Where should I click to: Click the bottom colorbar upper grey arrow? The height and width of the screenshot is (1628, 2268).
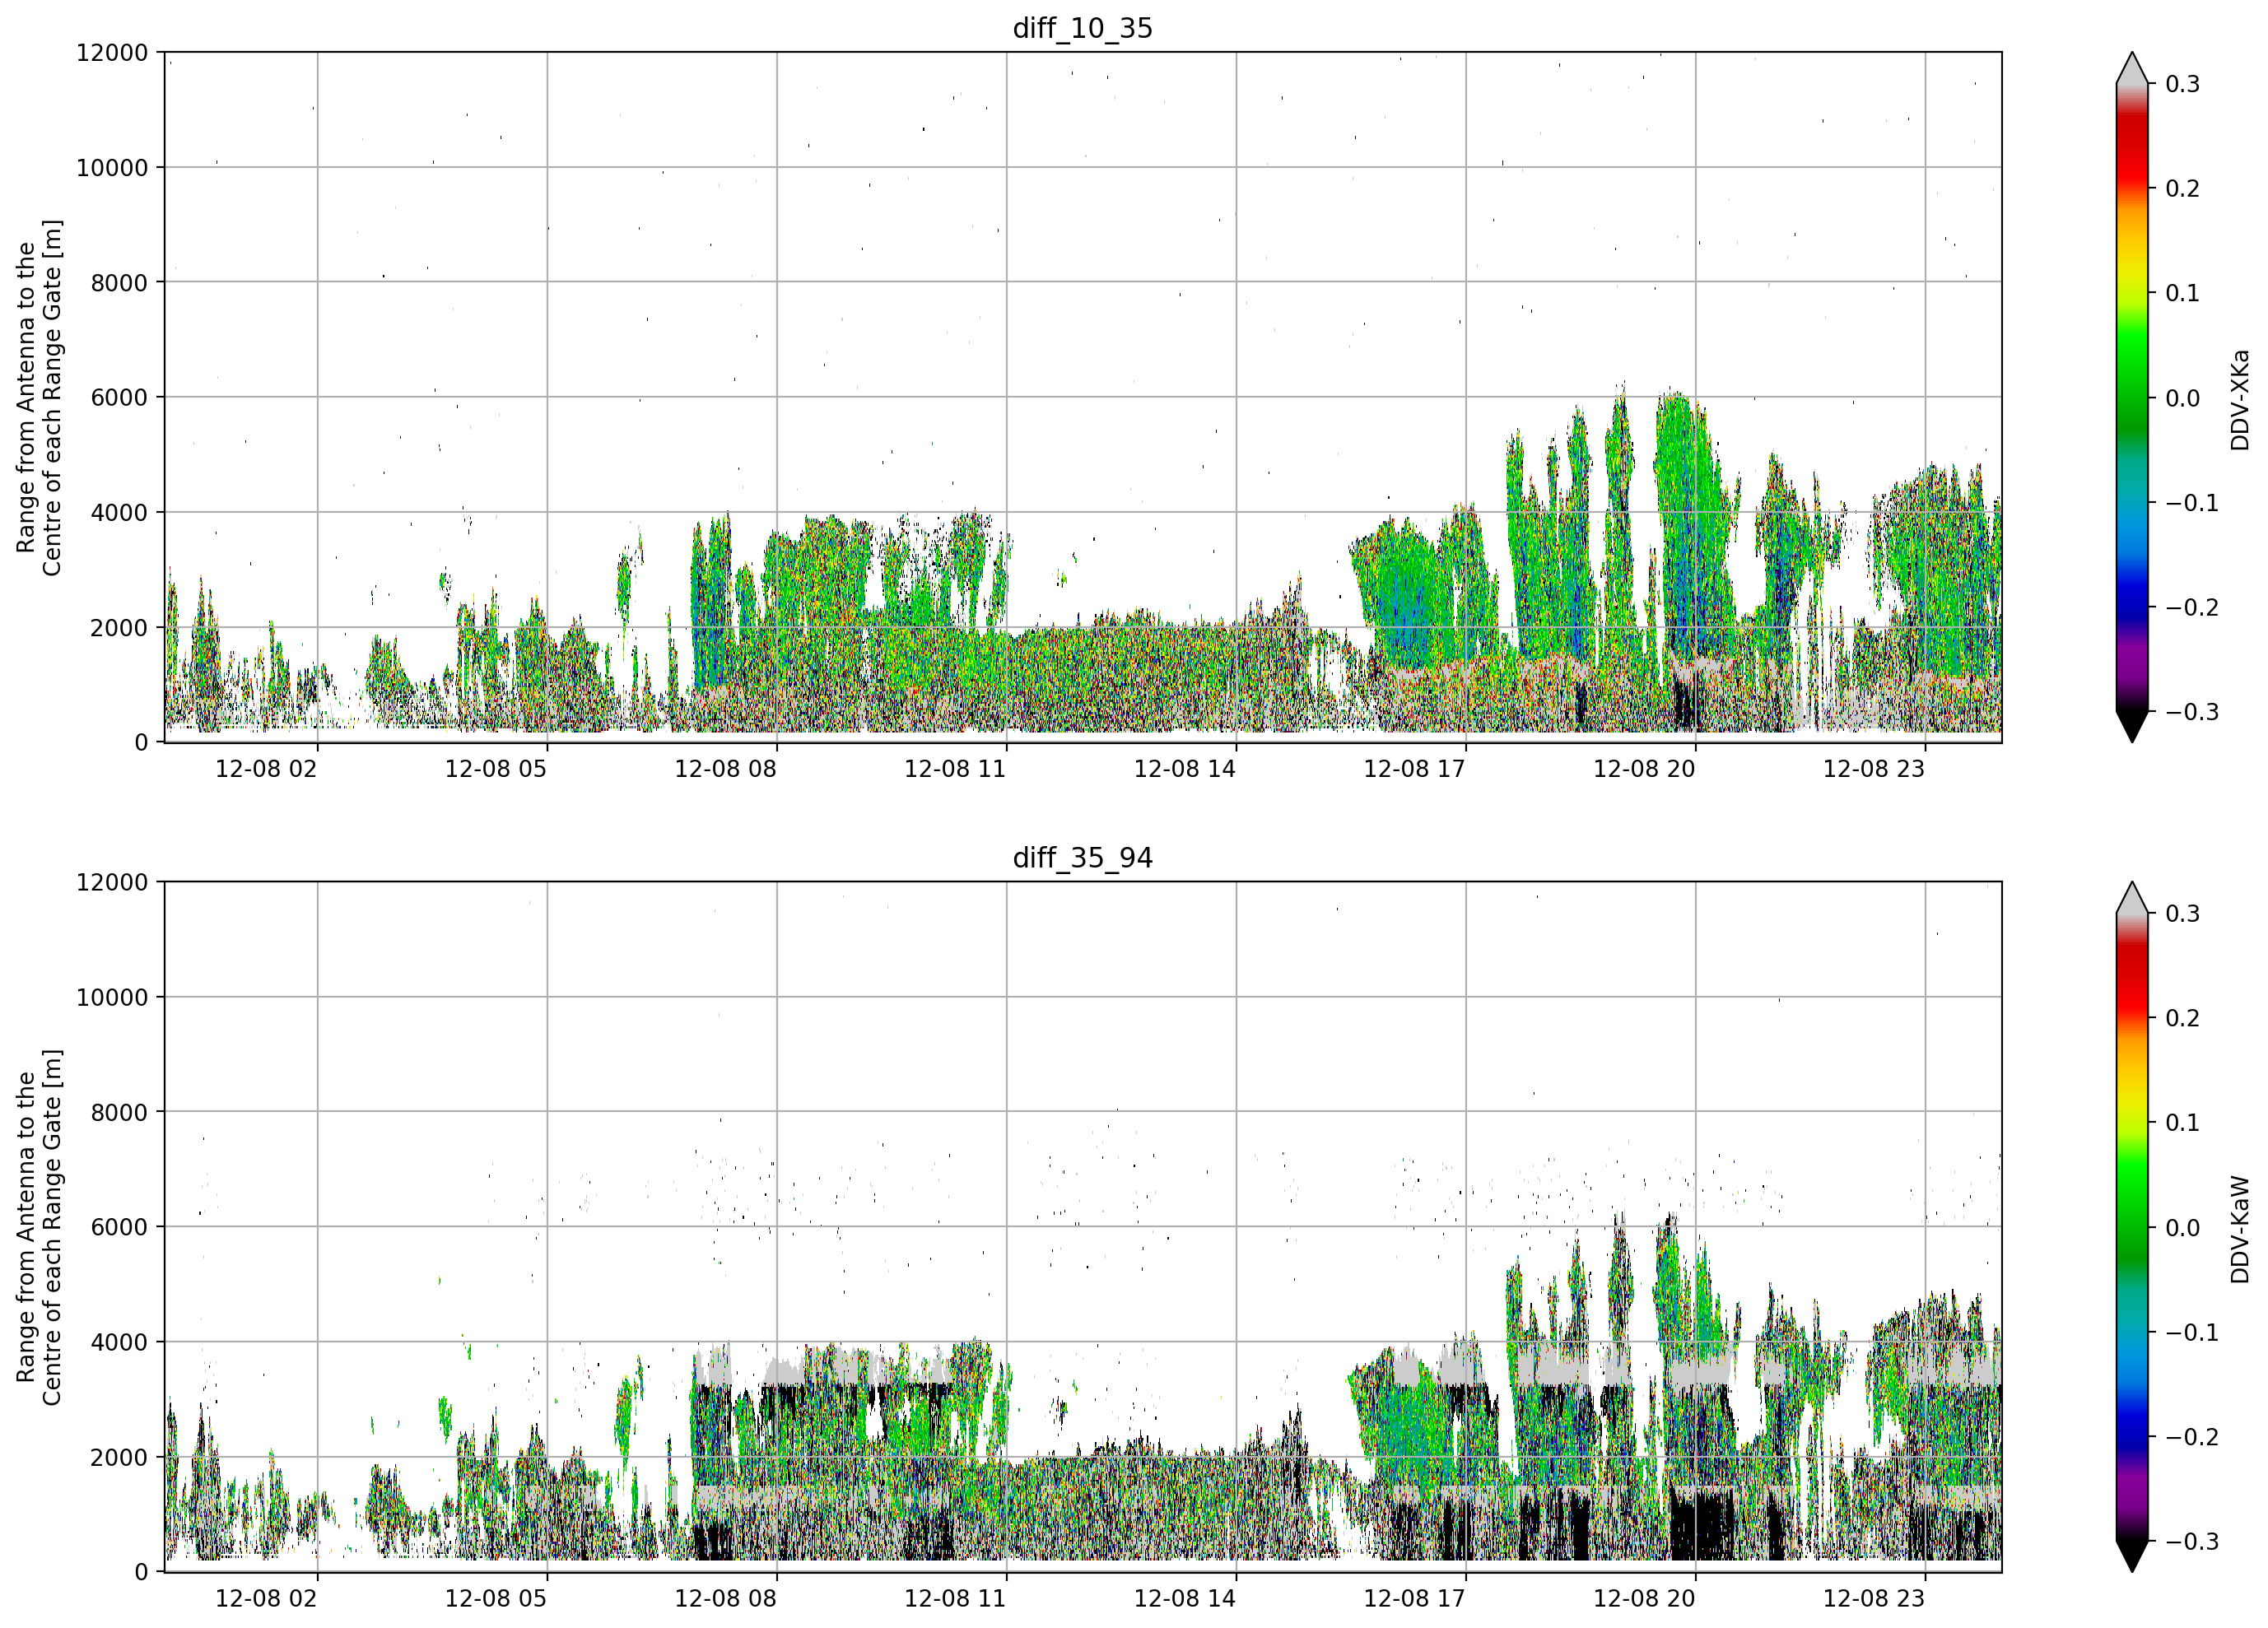pos(2132,898)
